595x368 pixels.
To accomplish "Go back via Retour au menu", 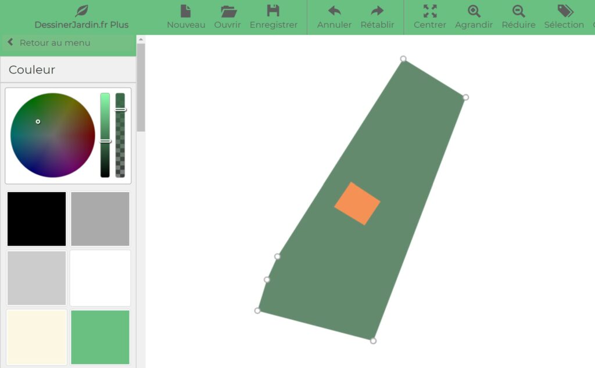I will (x=49, y=43).
